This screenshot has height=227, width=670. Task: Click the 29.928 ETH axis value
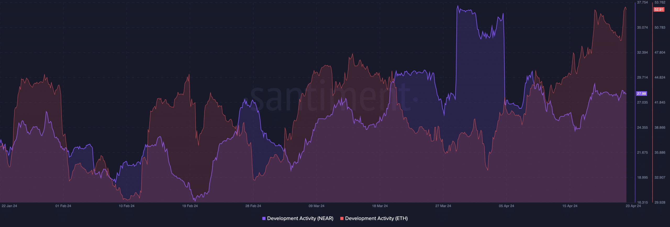click(660, 202)
